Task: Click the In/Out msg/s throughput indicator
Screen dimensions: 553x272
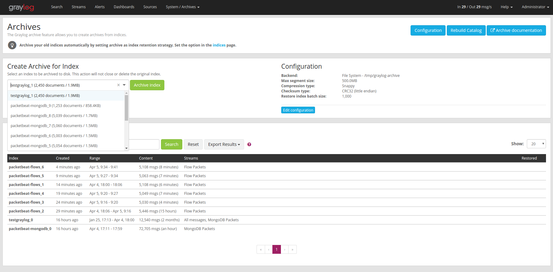Action: pos(474,7)
